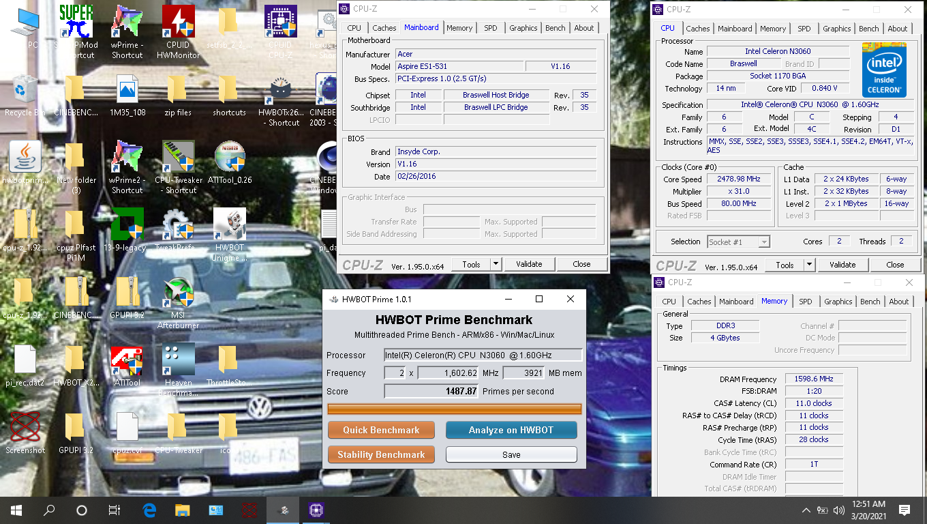The height and width of the screenshot is (524, 927).
Task: Open GPUPI 3.2 zip archive icon
Action: (127, 297)
